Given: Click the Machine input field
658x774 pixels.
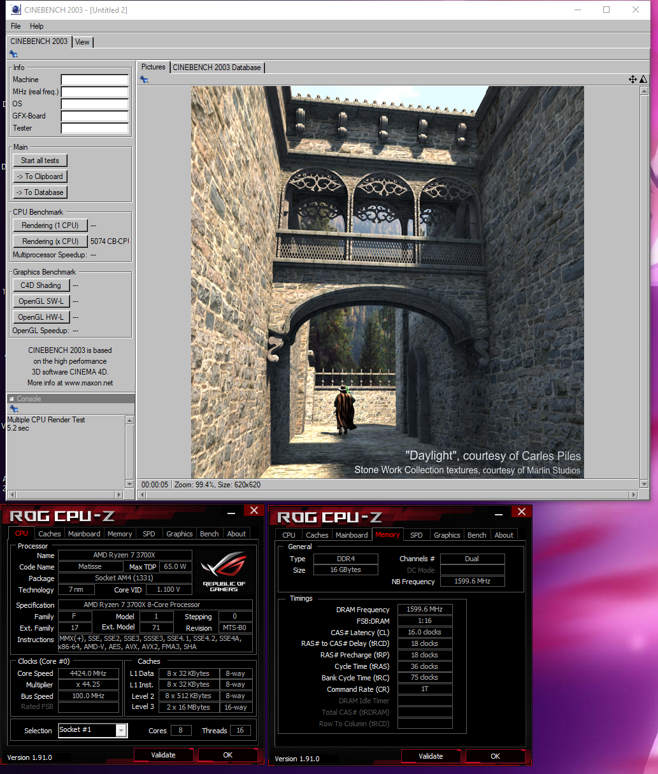Looking at the screenshot, I should pos(95,80).
